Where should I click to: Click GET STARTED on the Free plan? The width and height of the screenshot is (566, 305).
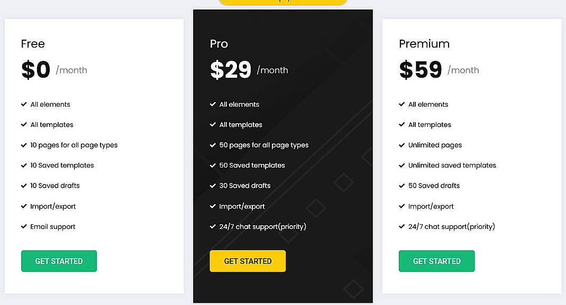pyautogui.click(x=59, y=261)
